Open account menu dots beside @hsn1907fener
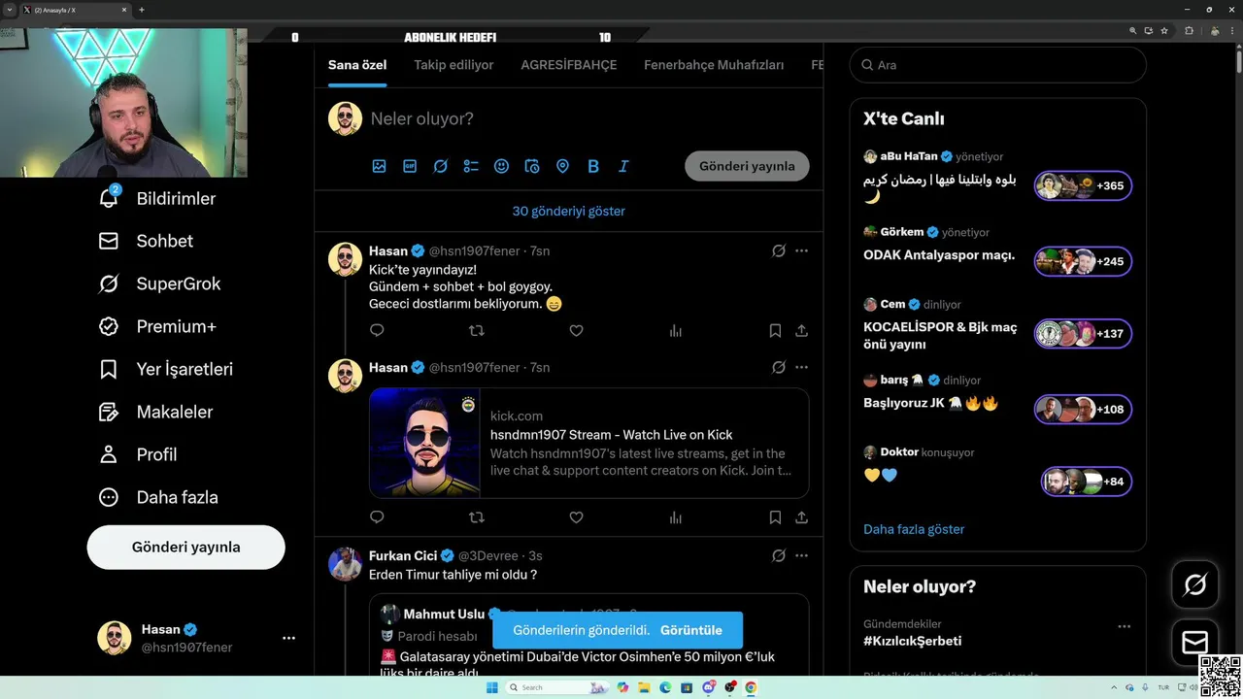Viewport: 1243px width, 699px height. click(288, 638)
